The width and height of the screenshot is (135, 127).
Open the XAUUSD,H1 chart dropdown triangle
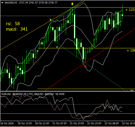point(2,3)
